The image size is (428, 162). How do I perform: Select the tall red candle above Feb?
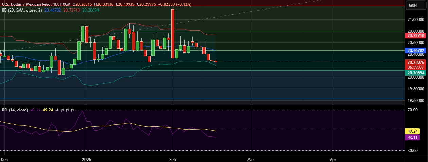tap(173, 34)
